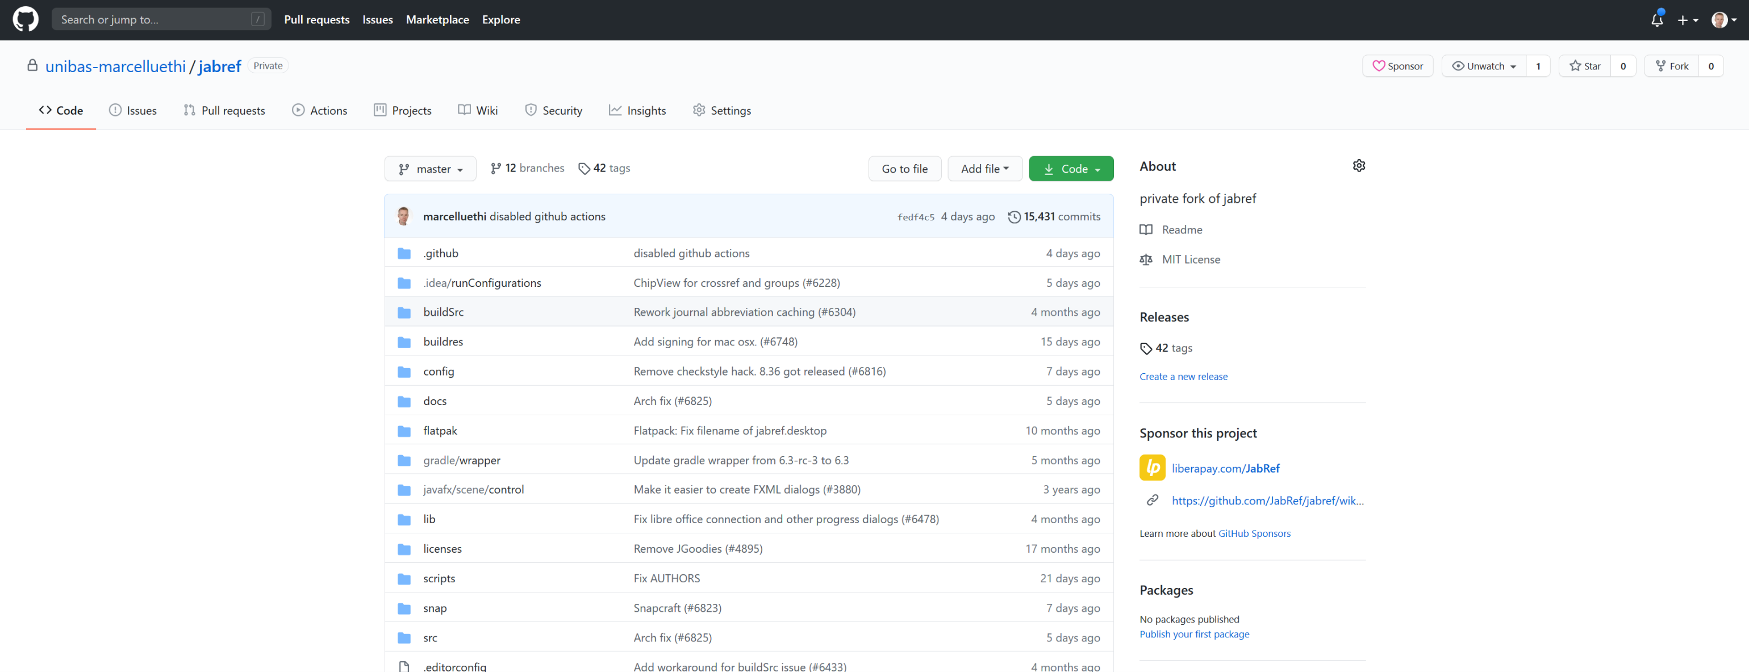1749x672 pixels.
Task: Open the Wiki tab
Action: coord(478,110)
